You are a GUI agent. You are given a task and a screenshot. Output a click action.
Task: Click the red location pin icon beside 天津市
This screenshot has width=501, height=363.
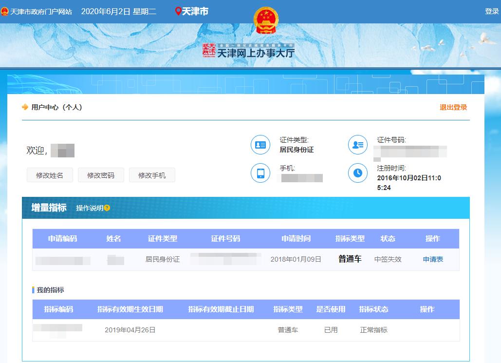click(x=178, y=11)
